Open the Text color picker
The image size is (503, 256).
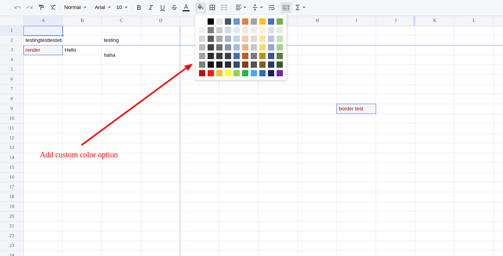tap(186, 7)
